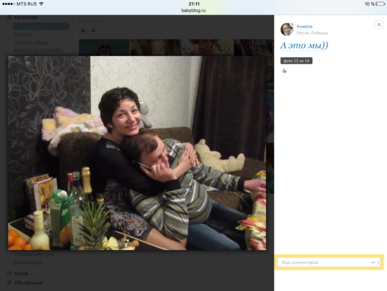Click the resize arrows in the comment box
Screen dimensions: 387x291
click(x=378, y=262)
